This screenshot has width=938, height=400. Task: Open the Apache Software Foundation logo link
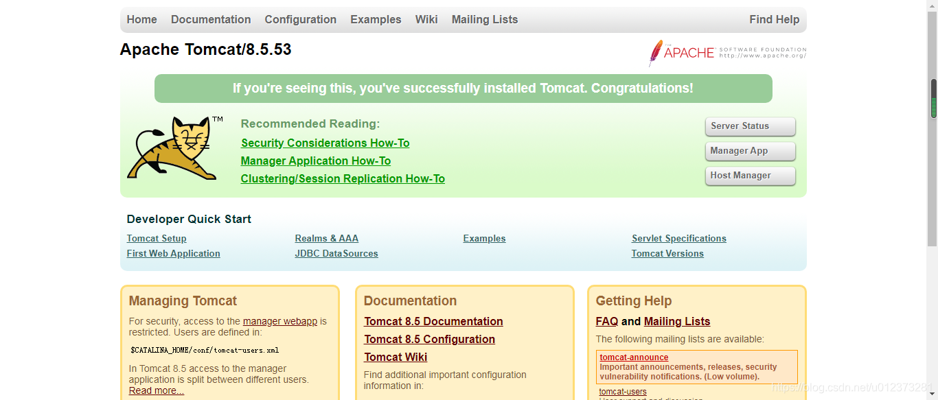[727, 53]
